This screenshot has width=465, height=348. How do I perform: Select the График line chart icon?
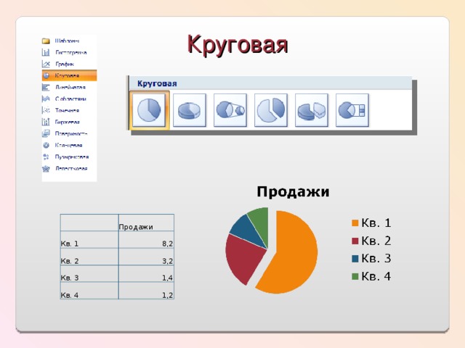coord(46,64)
